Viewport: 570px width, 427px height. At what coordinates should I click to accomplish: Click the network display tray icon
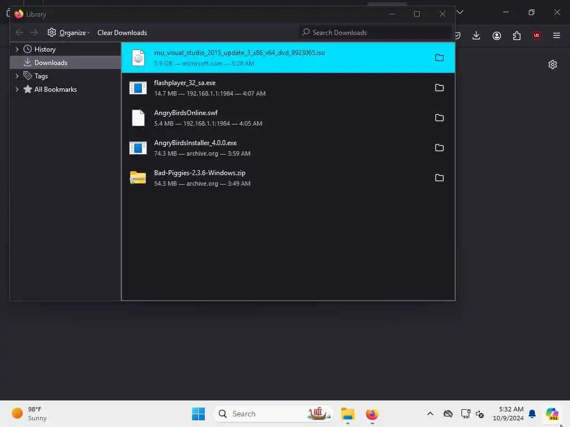tap(465, 414)
